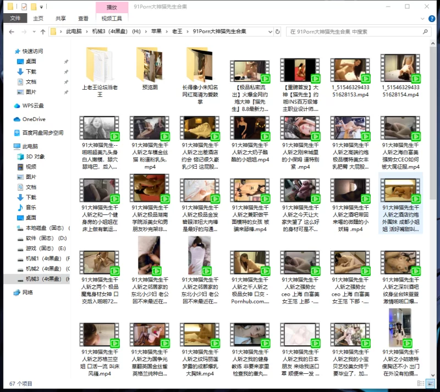The height and width of the screenshot is (392, 440).
Task: Jump to 老王 folder in breadcrumb
Action: (x=177, y=31)
